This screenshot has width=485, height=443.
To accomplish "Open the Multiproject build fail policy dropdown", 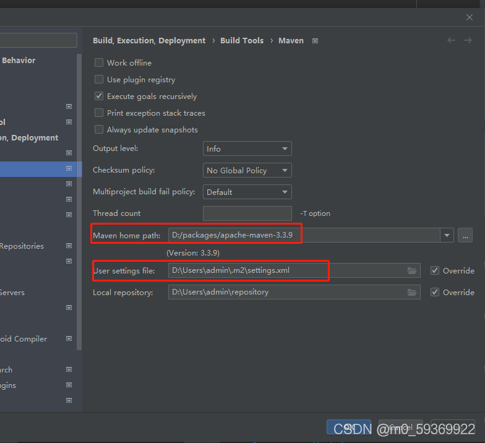I will (x=247, y=192).
